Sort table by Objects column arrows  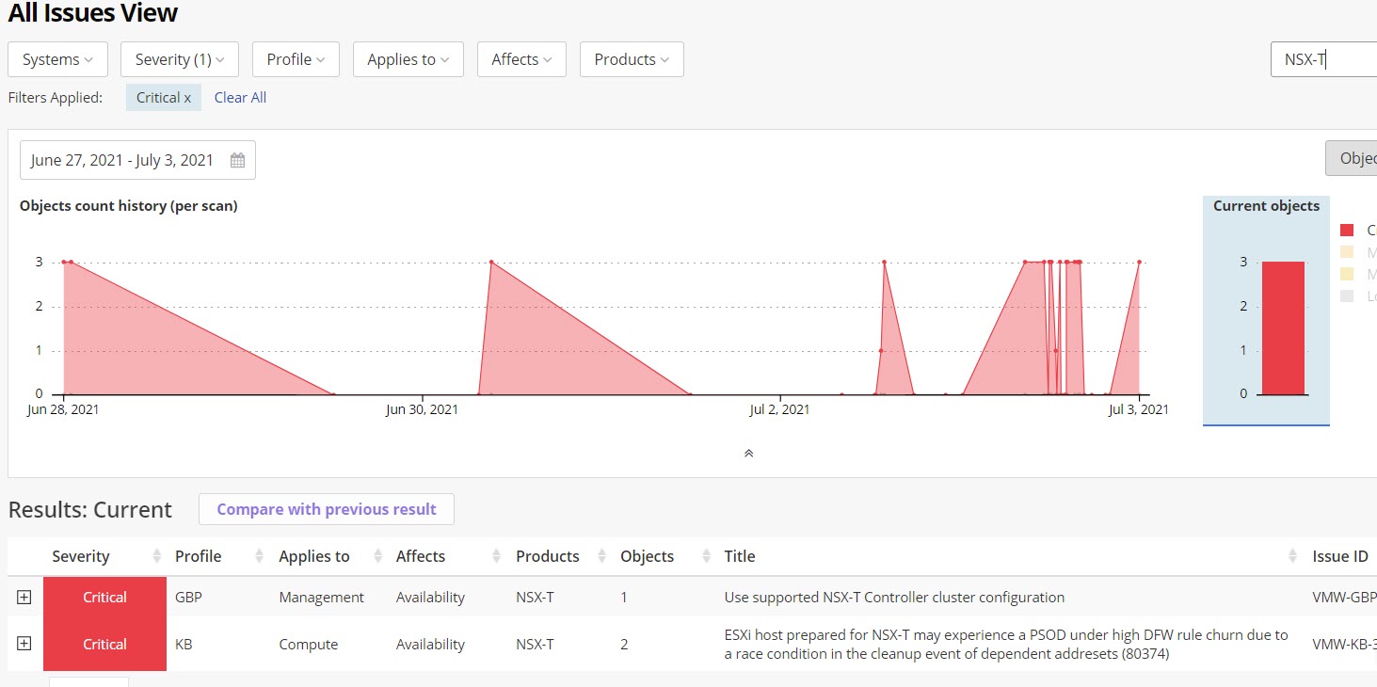(x=704, y=556)
